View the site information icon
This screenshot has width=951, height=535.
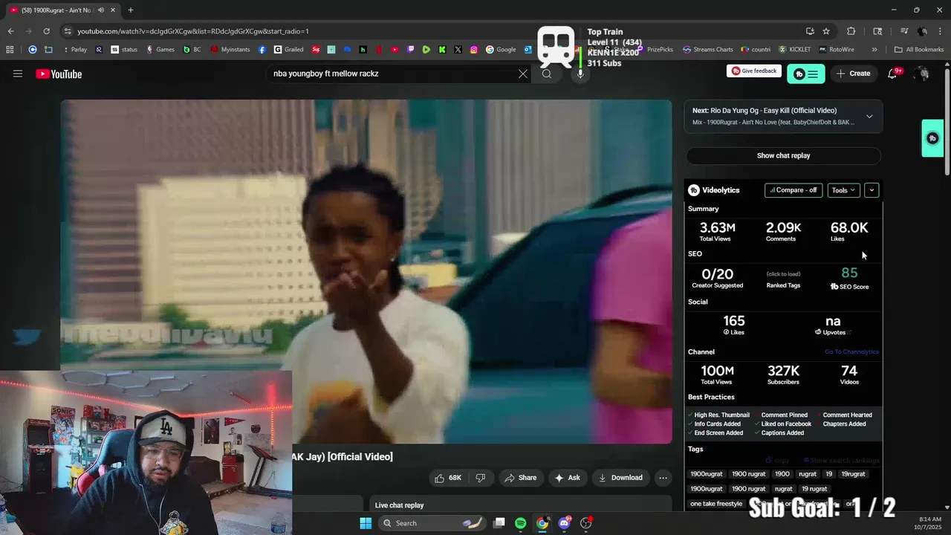tap(68, 31)
